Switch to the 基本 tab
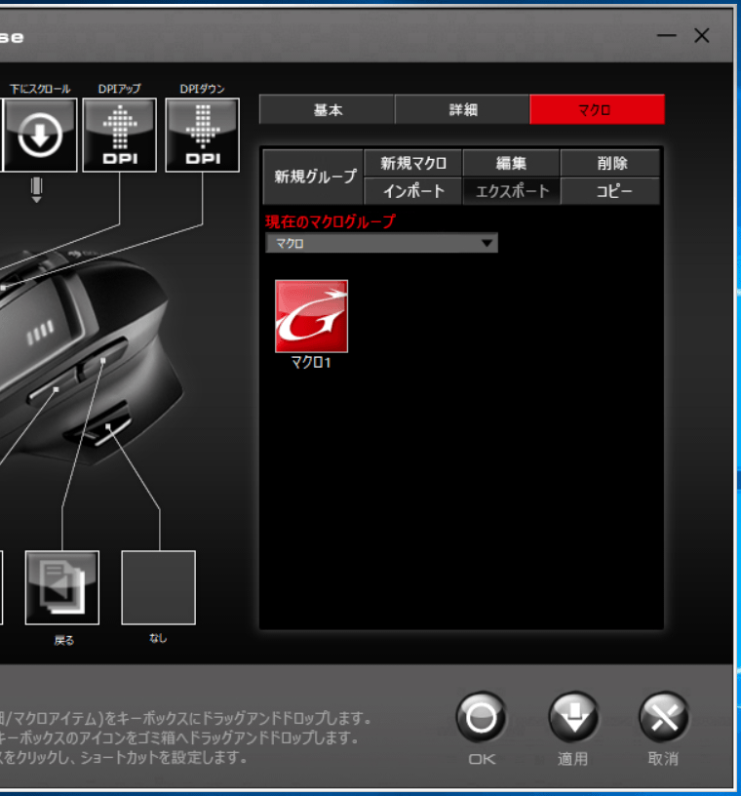Screen dimensions: 741x796 coord(328,109)
